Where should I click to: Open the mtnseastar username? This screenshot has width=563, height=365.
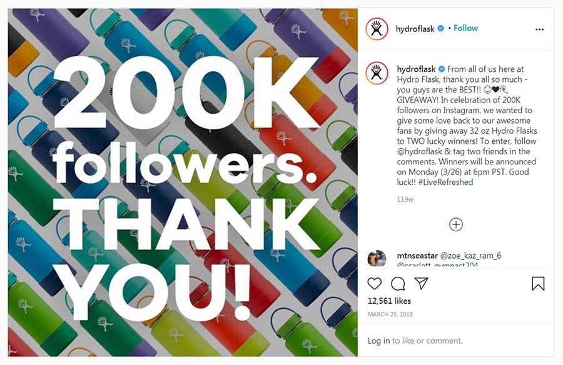[417, 256]
